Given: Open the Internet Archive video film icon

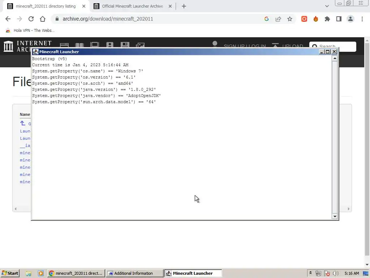Looking at the screenshot, I should point(95,45).
